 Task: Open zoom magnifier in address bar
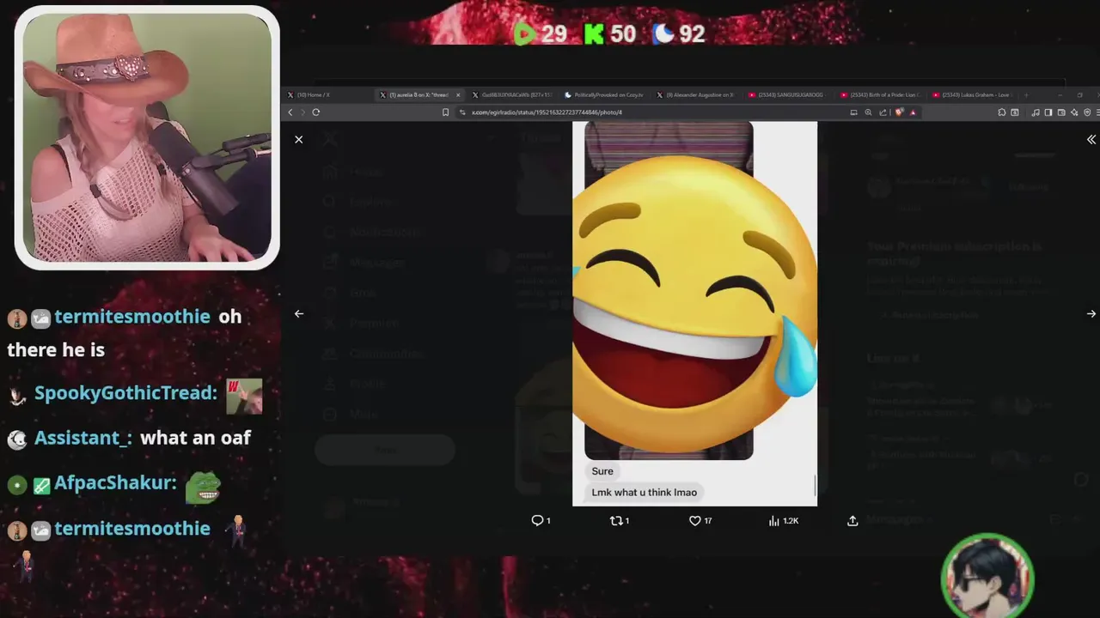pos(868,112)
